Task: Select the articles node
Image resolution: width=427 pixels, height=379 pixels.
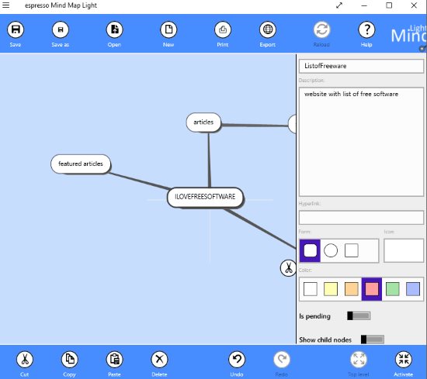Action: (203, 122)
